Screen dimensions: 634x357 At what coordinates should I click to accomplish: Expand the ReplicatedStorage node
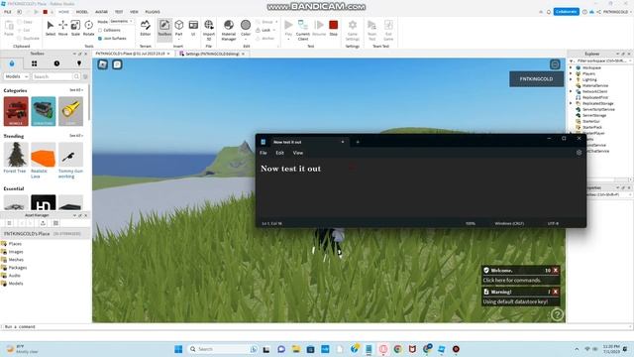click(x=571, y=103)
